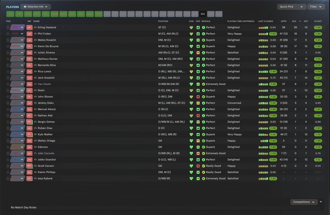Toggle the picked checkmark for Phil Foden
330x215 pixels.
pyautogui.click(x=8, y=34)
